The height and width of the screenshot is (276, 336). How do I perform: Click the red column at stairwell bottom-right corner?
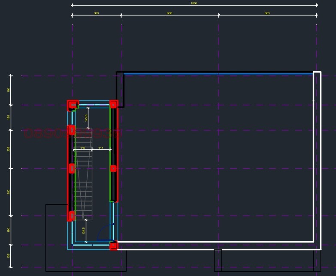(113, 246)
